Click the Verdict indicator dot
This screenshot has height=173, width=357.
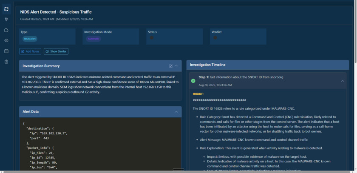pos(215,38)
